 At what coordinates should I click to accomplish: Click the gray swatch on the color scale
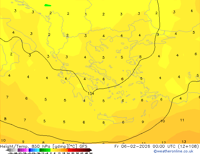10,150
